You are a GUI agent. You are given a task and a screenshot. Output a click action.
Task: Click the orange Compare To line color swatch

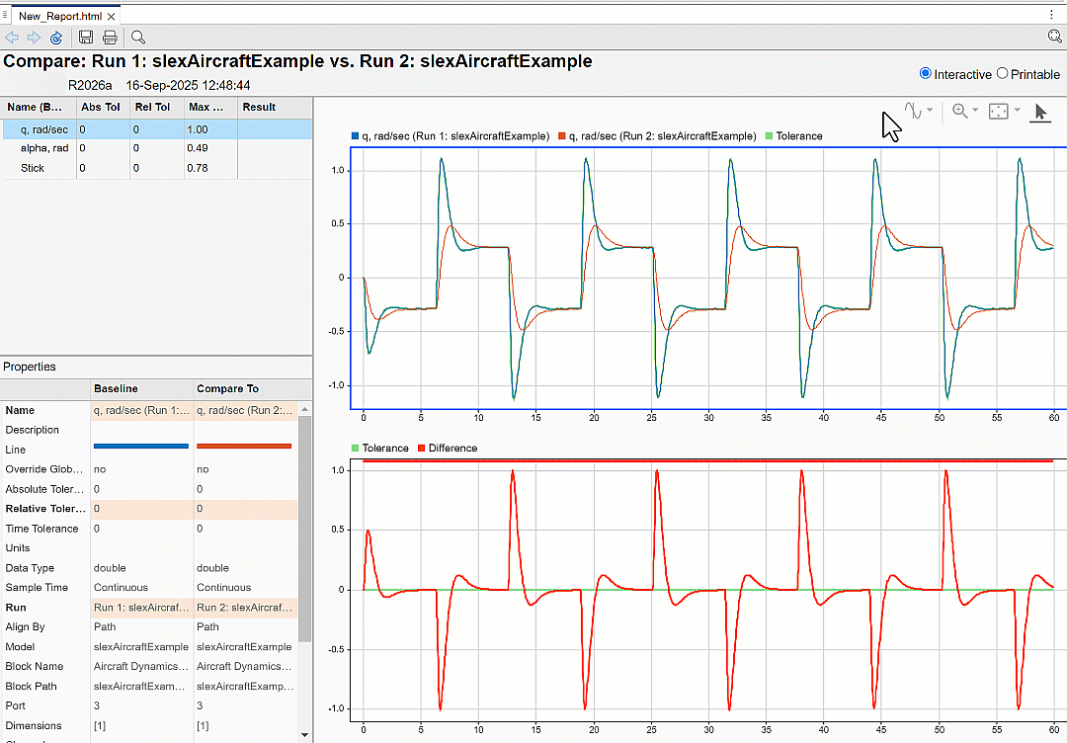pyautogui.click(x=244, y=447)
